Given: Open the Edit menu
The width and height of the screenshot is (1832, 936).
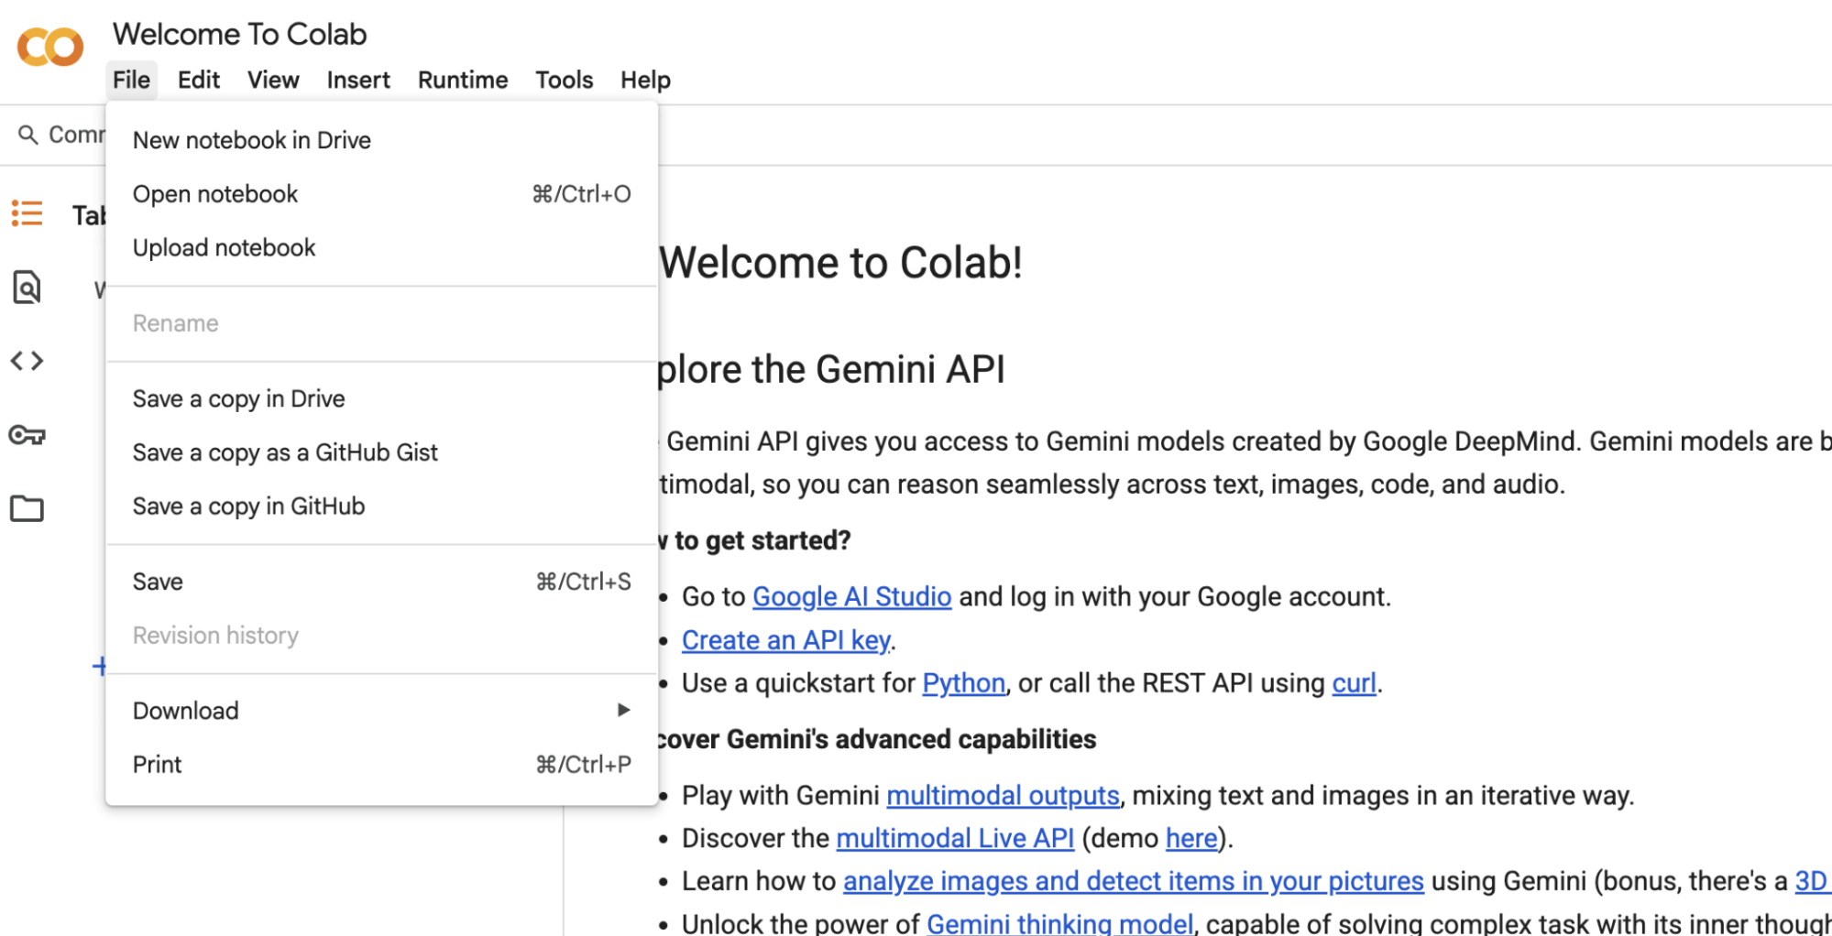Looking at the screenshot, I should [198, 81].
